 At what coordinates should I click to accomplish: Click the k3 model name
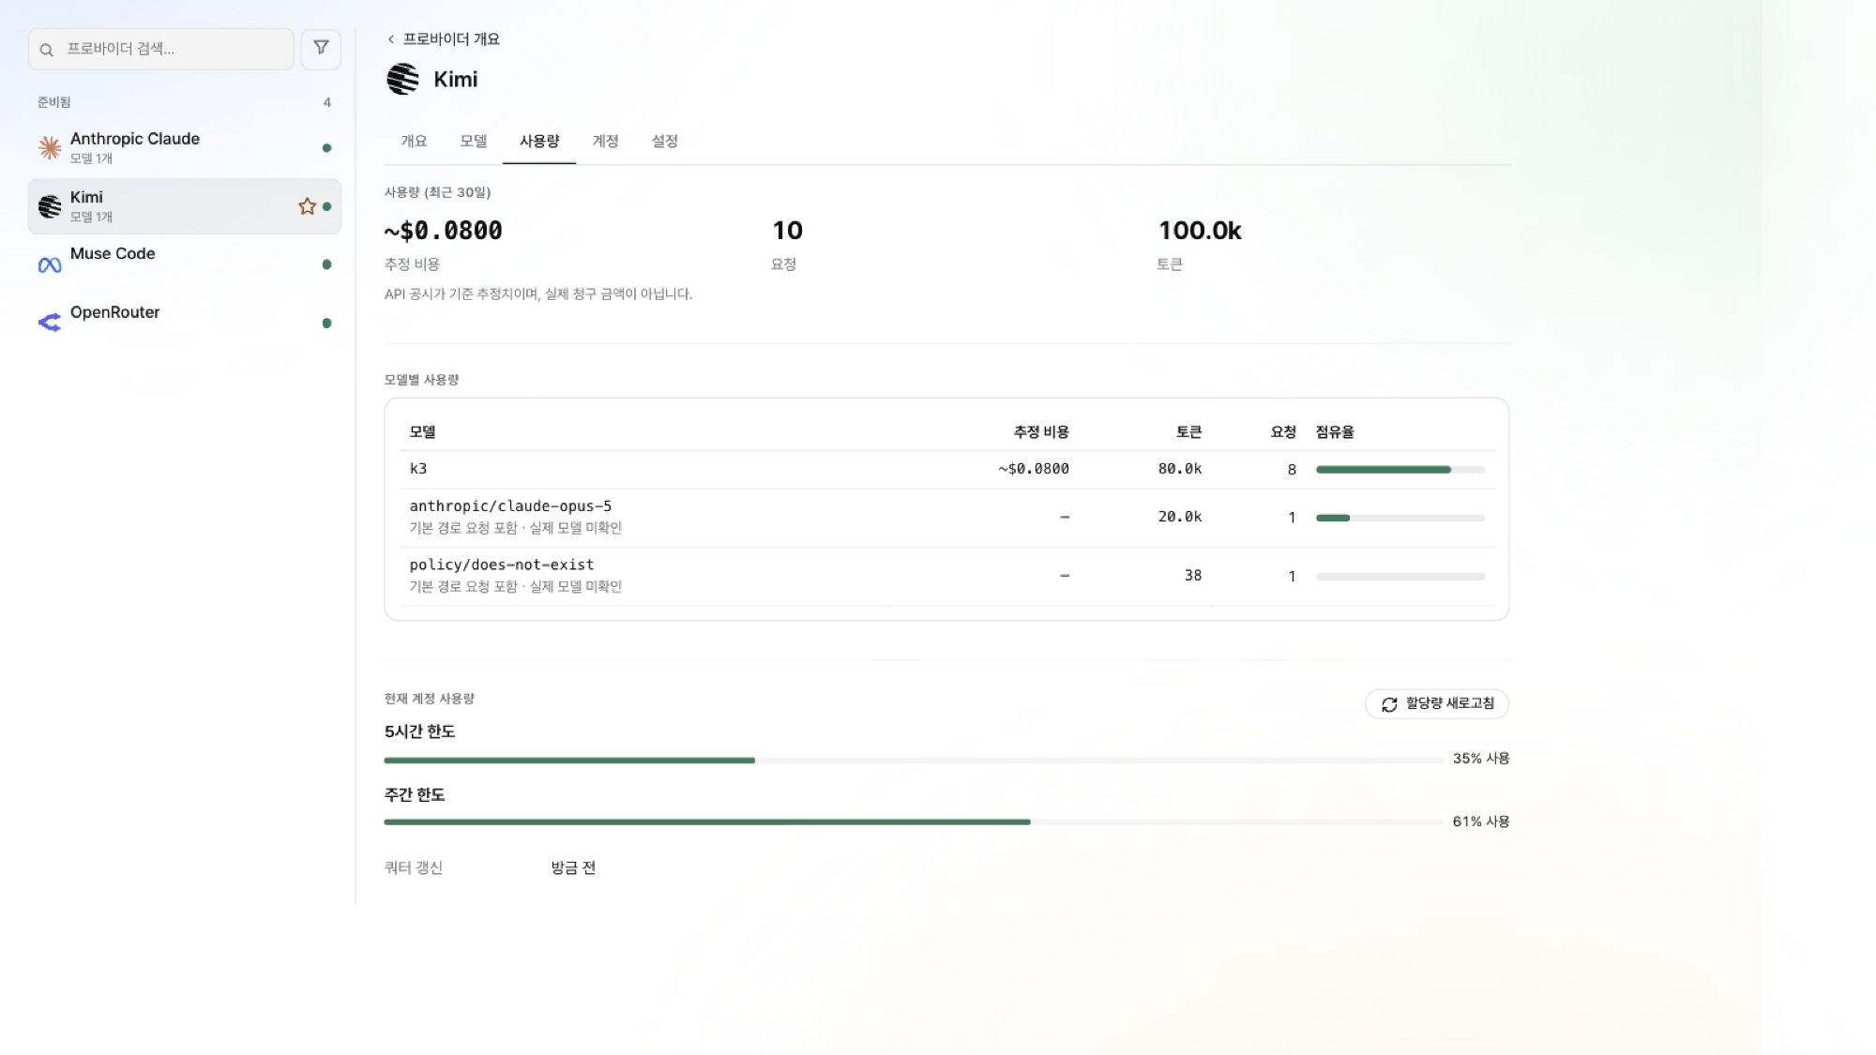[418, 469]
